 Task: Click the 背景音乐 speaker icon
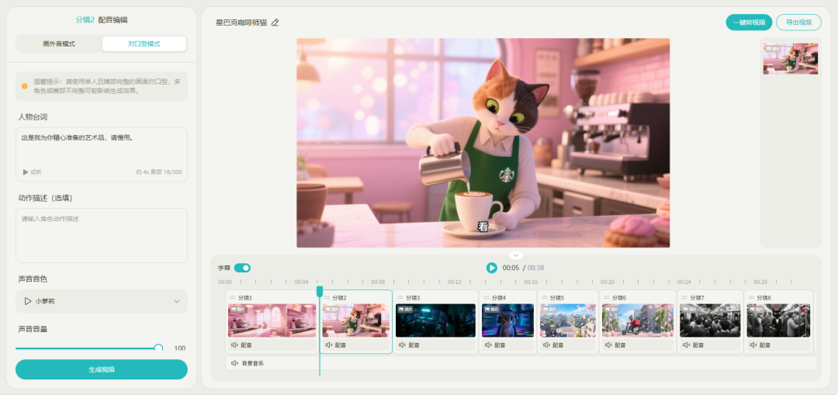click(x=234, y=363)
